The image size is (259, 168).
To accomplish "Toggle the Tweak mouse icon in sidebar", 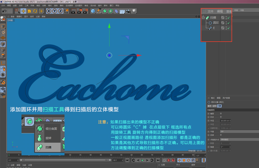I will tap(3, 69).
